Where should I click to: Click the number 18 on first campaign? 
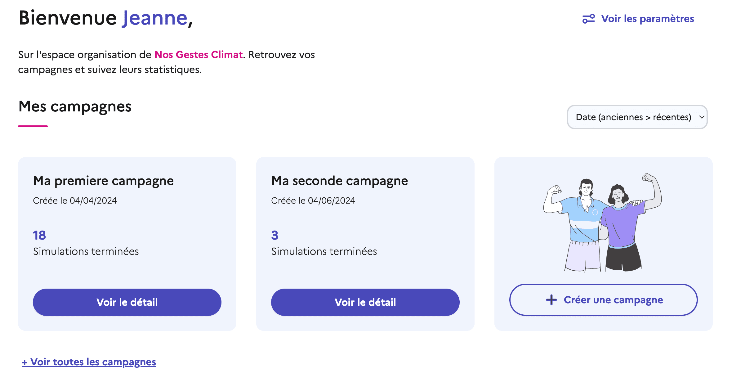coord(39,236)
